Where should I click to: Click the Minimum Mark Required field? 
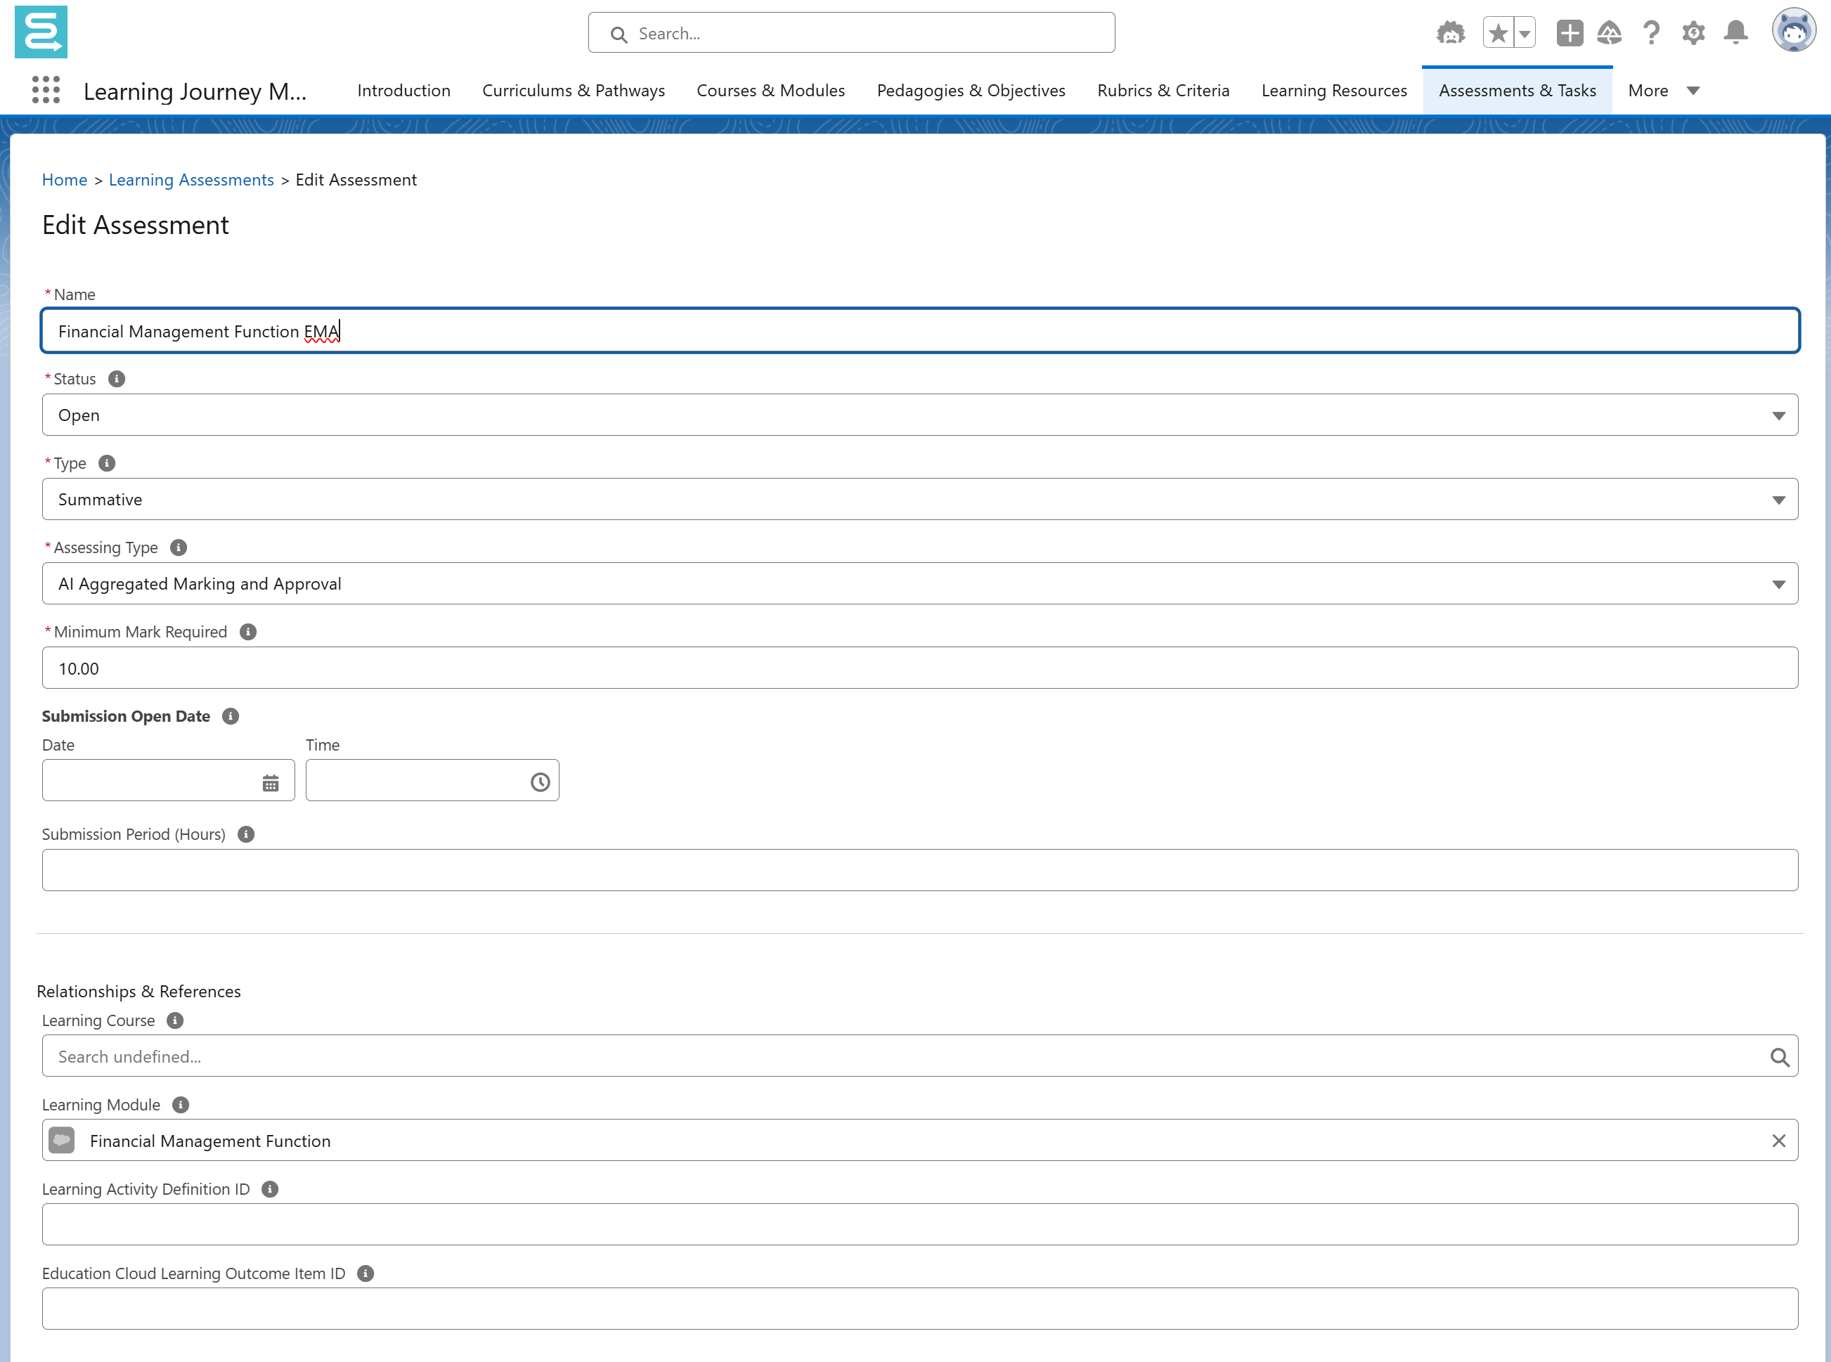click(x=919, y=668)
